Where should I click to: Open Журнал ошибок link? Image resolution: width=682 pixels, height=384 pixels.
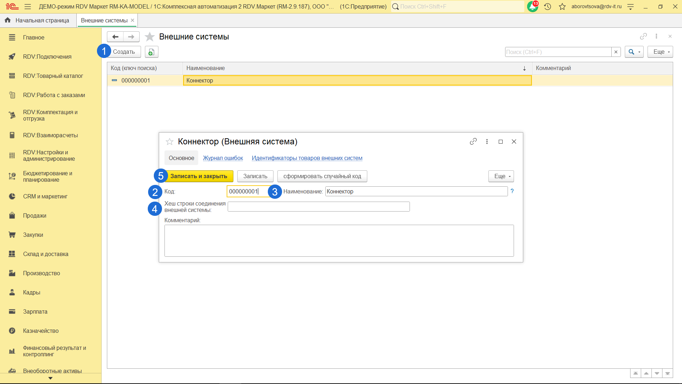[223, 158]
